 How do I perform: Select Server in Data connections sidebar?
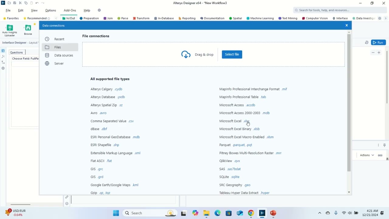[x=60, y=63]
